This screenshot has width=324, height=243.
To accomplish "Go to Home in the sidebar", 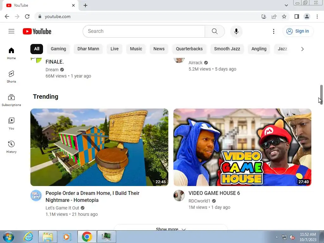I will [x=11, y=53].
